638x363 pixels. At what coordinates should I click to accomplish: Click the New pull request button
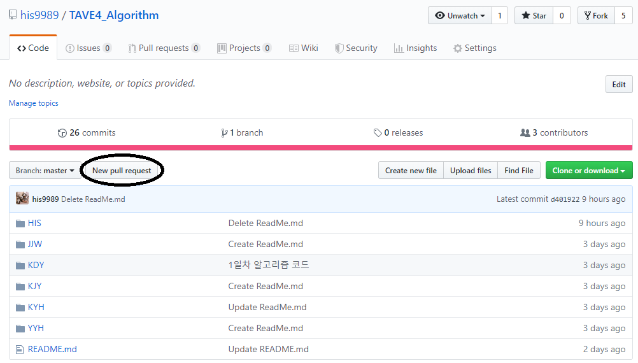(x=122, y=171)
